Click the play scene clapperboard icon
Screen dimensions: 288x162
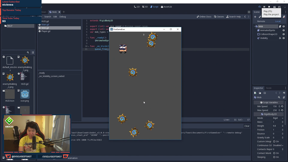coord(274,7)
